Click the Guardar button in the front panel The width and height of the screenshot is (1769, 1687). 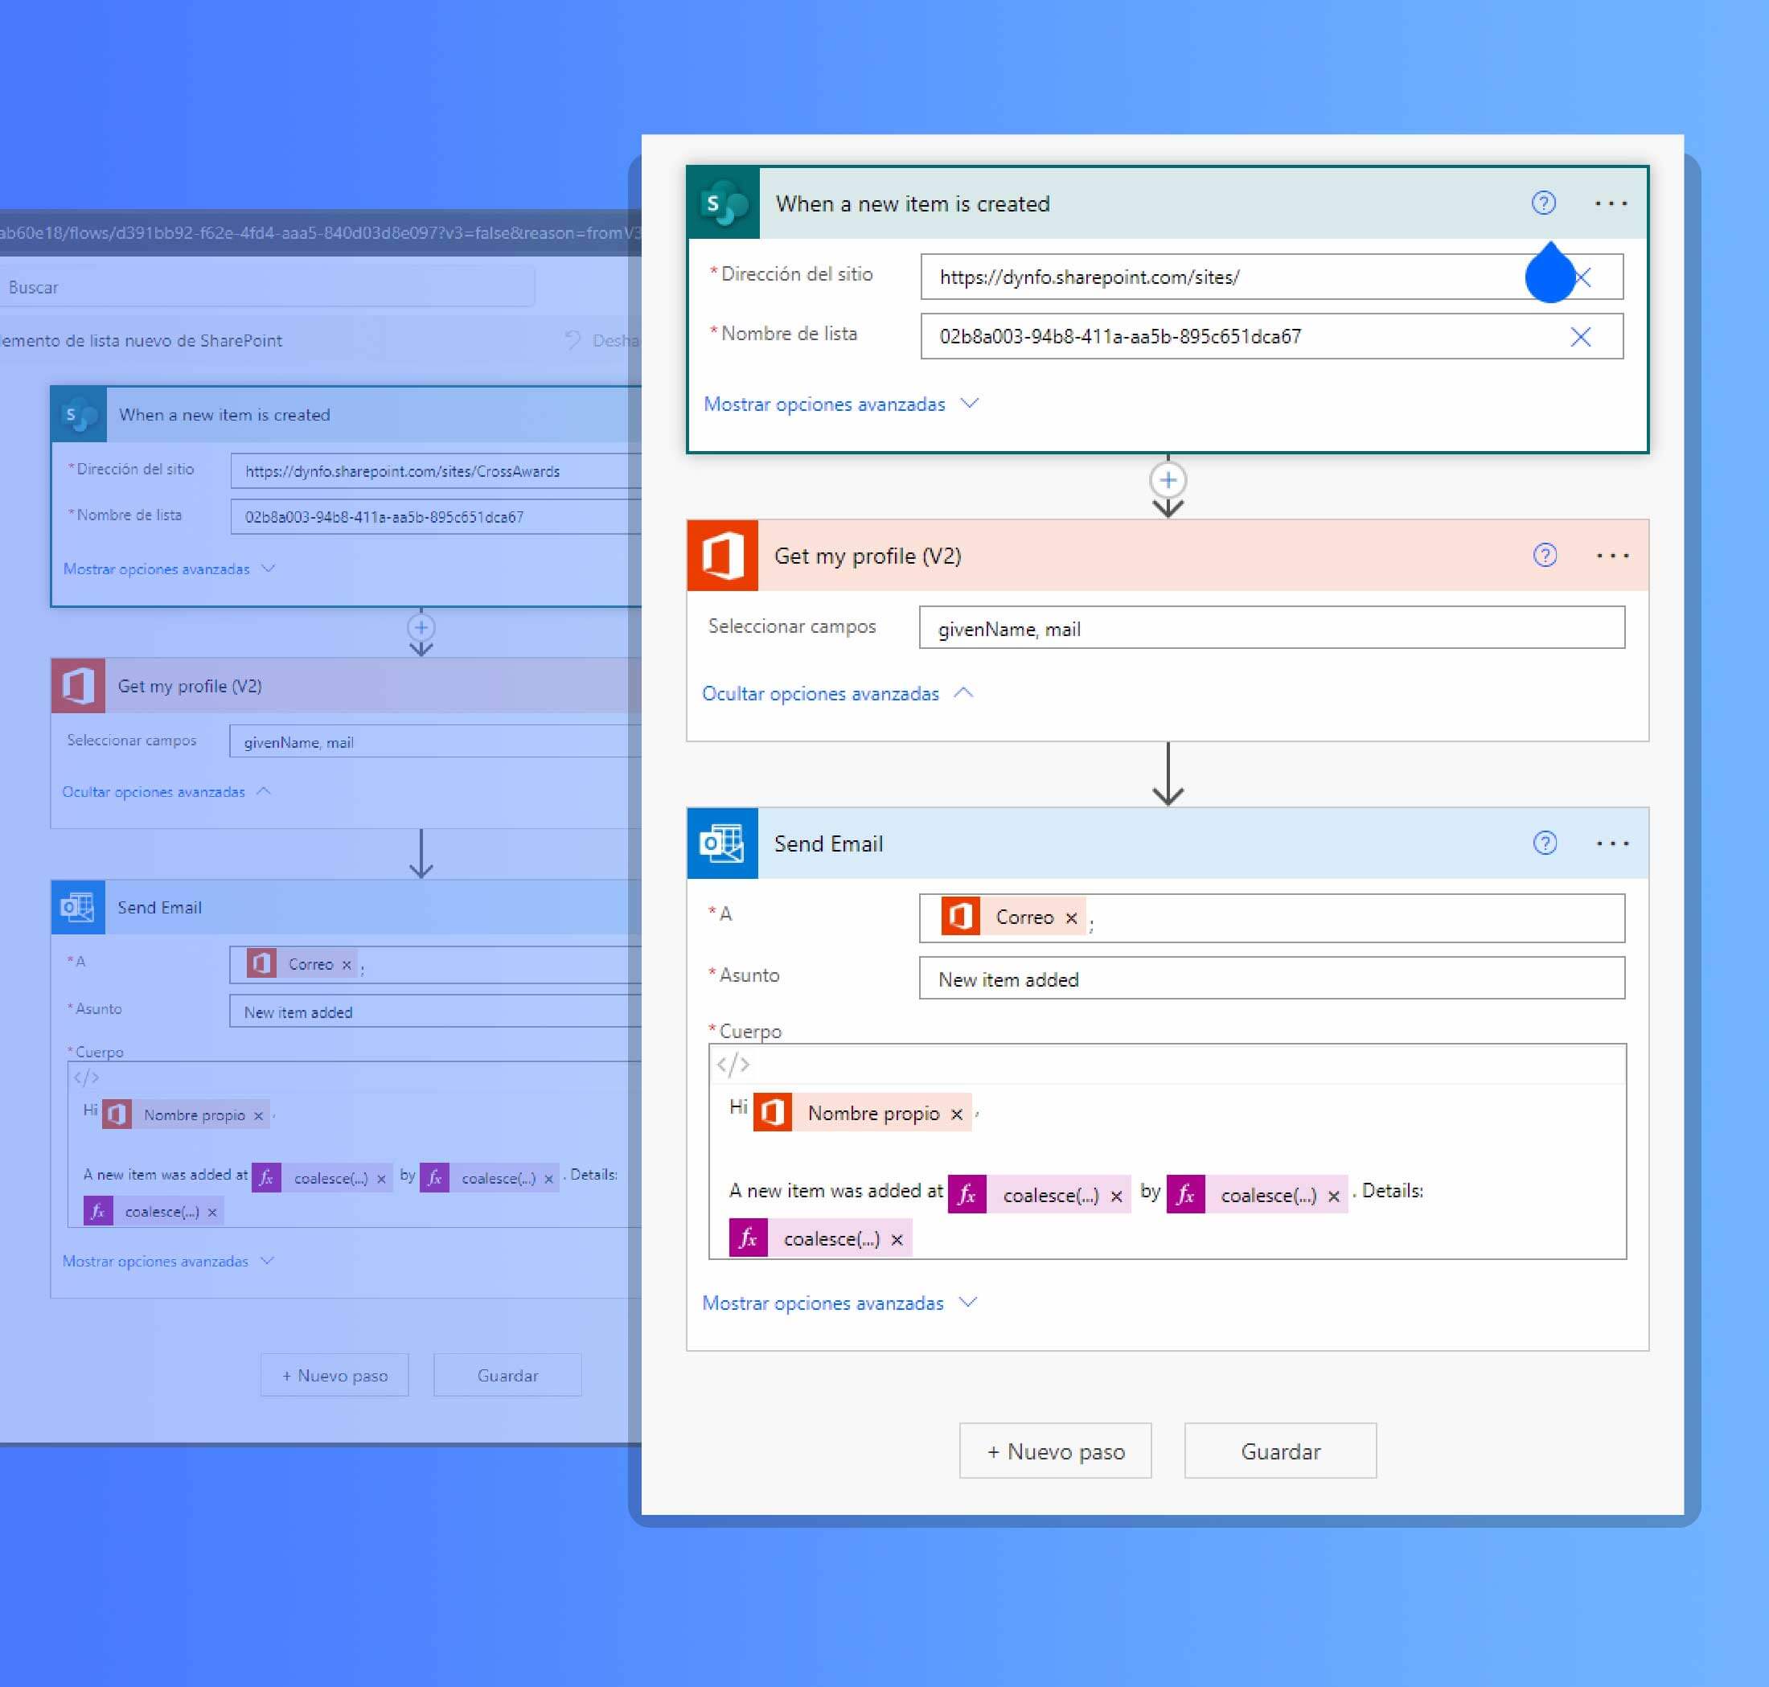1281,1451
